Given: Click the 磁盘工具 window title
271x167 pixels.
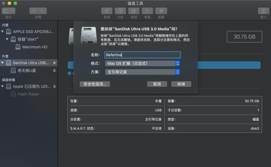Looking at the screenshot, I should [x=135, y=3].
